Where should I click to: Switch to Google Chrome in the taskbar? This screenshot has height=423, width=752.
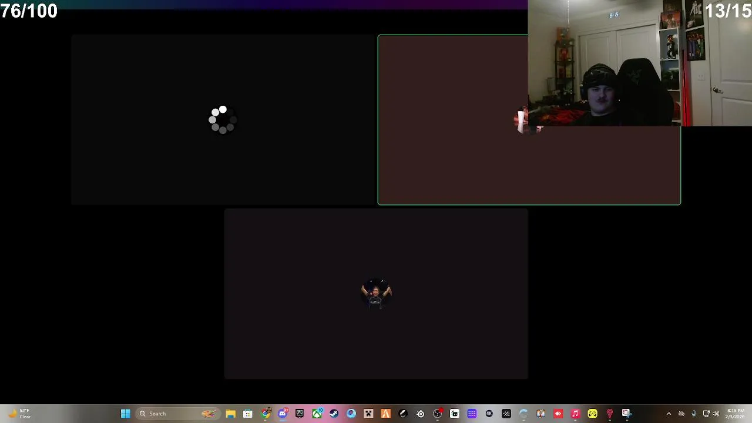click(266, 414)
